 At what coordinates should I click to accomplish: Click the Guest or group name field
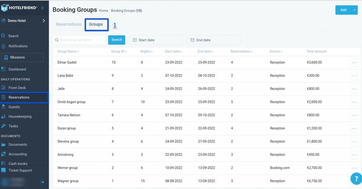(80, 40)
